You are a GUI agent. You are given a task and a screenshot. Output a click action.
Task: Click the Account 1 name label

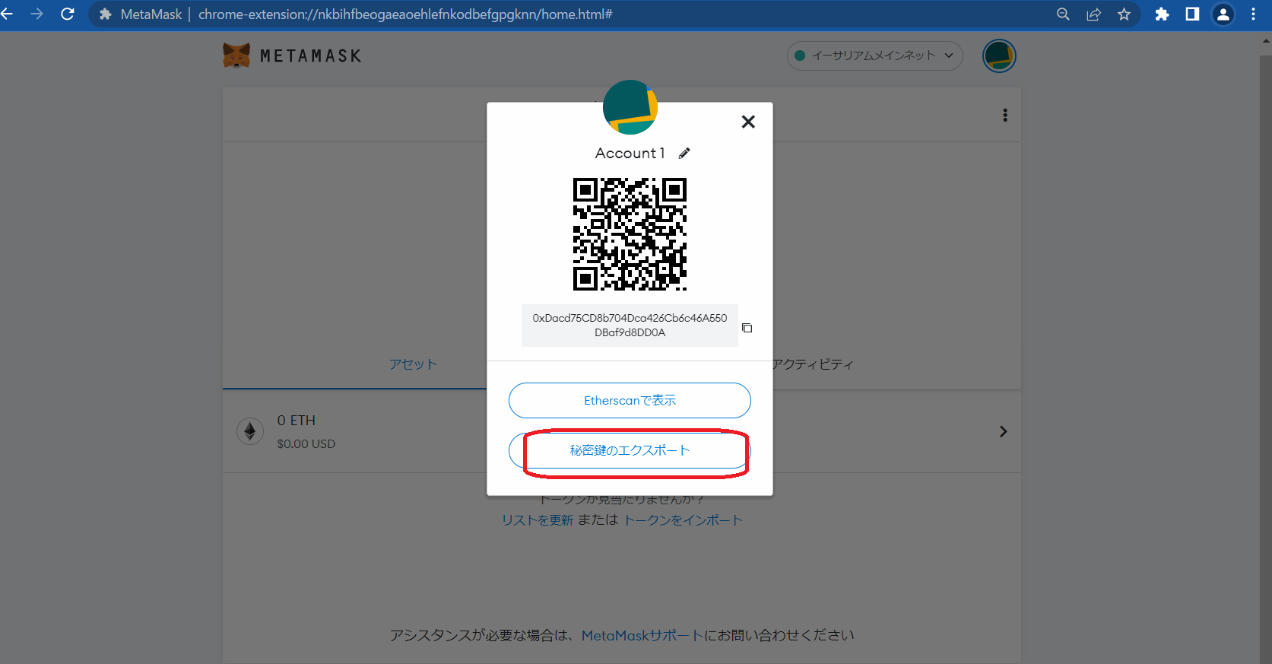click(x=630, y=154)
